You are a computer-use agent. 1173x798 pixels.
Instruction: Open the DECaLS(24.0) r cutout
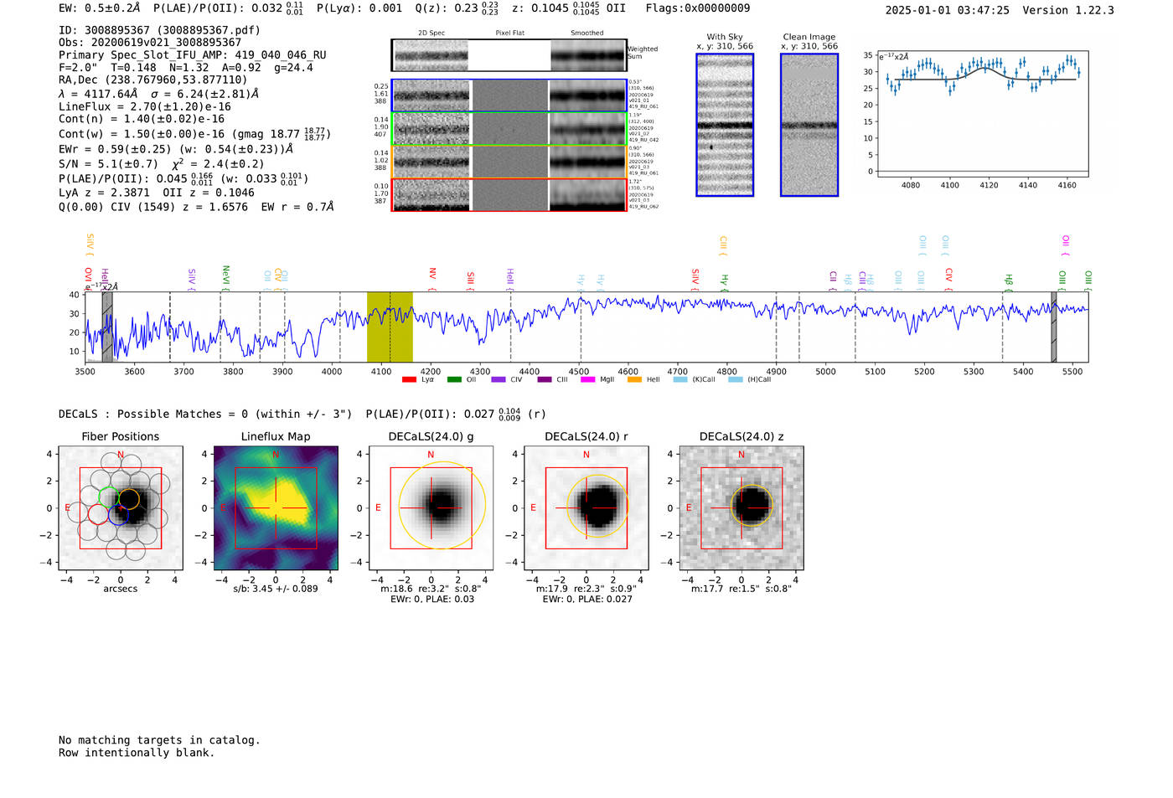[x=586, y=508]
